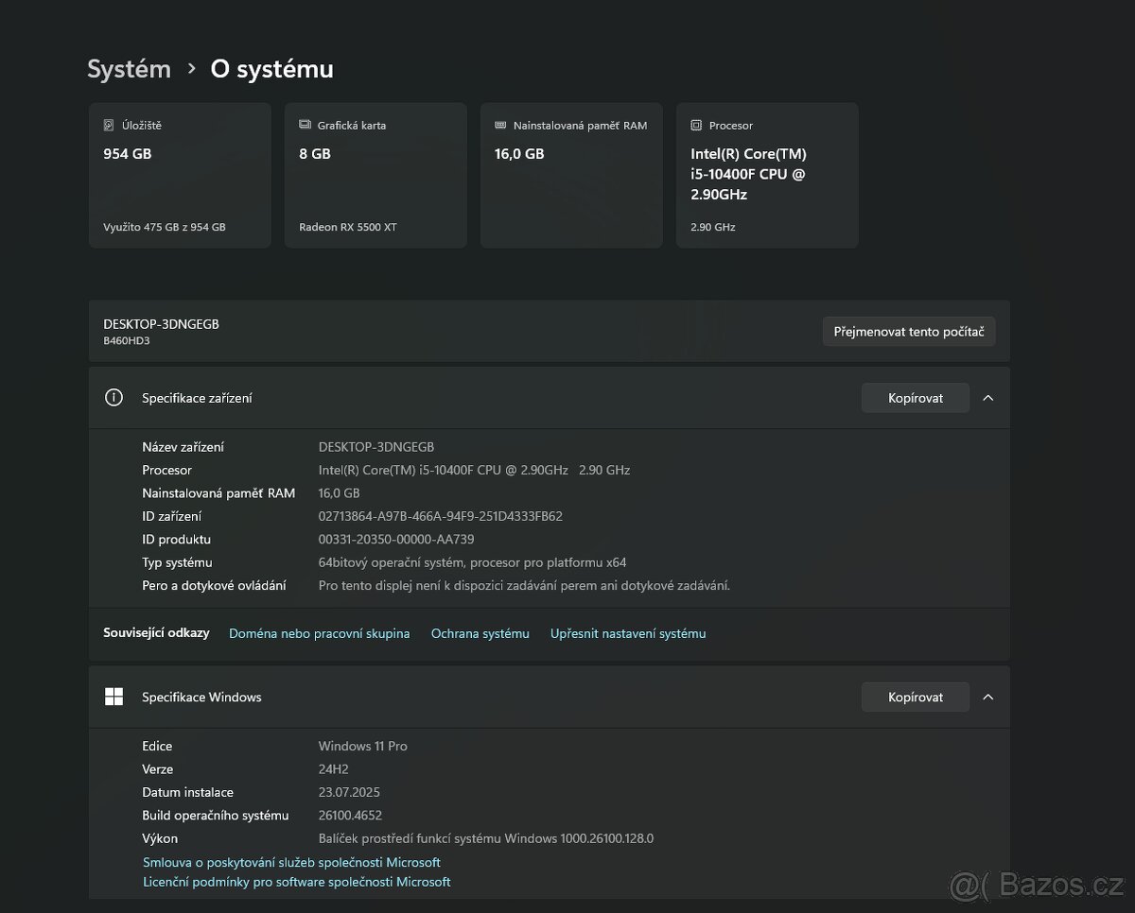Click Přejmenovat tento počítač button
The height and width of the screenshot is (913, 1135).
point(909,332)
